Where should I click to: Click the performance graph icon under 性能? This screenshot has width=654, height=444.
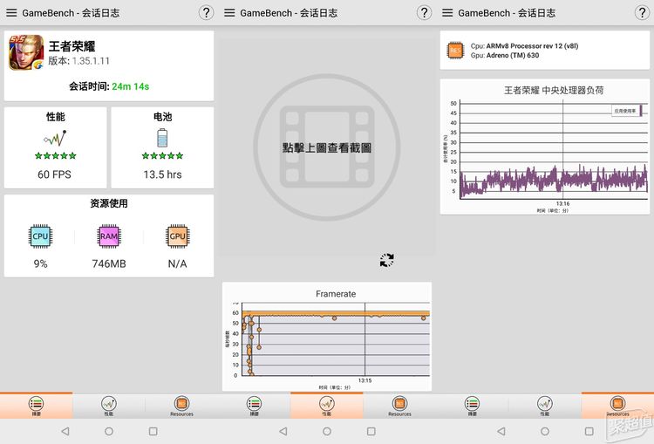point(56,138)
